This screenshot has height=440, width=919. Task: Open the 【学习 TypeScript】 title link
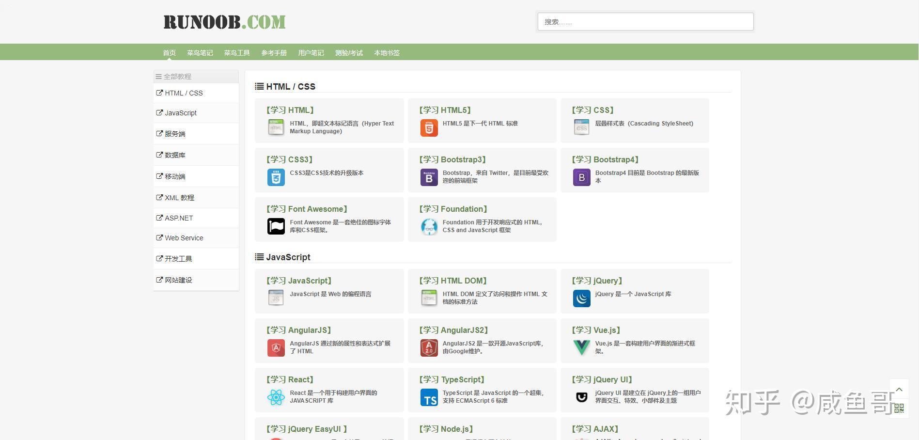click(452, 379)
